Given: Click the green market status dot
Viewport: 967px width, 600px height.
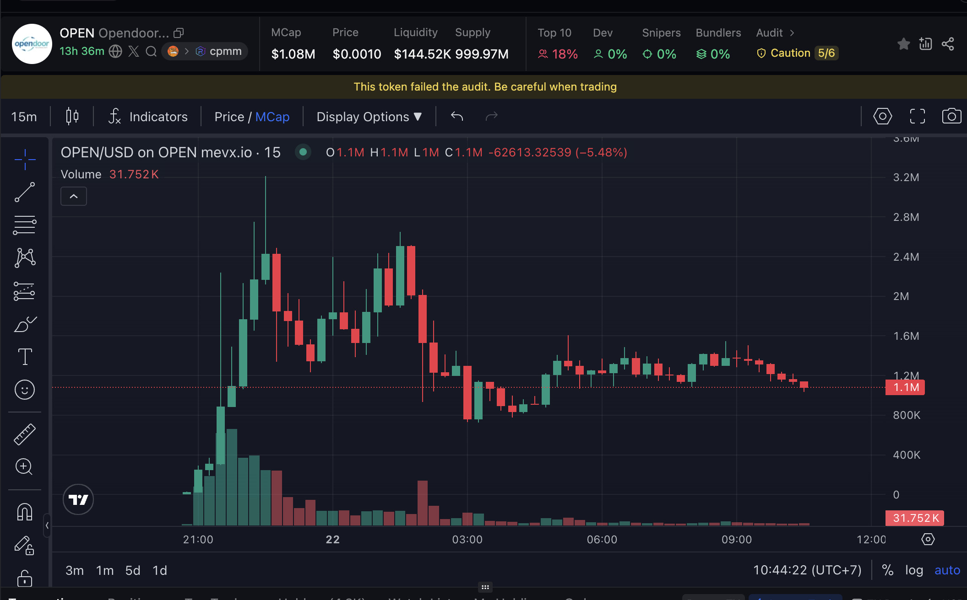Looking at the screenshot, I should click(x=303, y=152).
